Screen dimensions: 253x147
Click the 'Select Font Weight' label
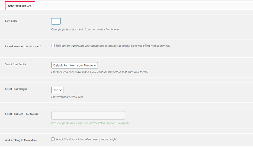16,89
